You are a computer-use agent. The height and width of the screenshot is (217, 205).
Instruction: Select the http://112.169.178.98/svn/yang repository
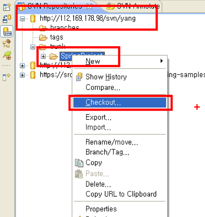pos(87,19)
